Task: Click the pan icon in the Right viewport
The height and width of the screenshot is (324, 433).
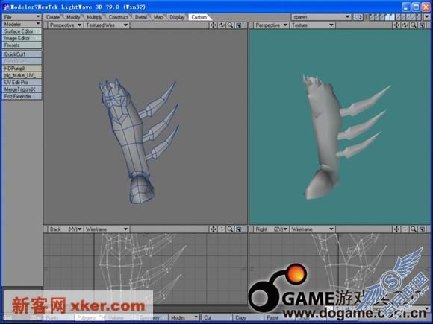Action: pos(396,229)
